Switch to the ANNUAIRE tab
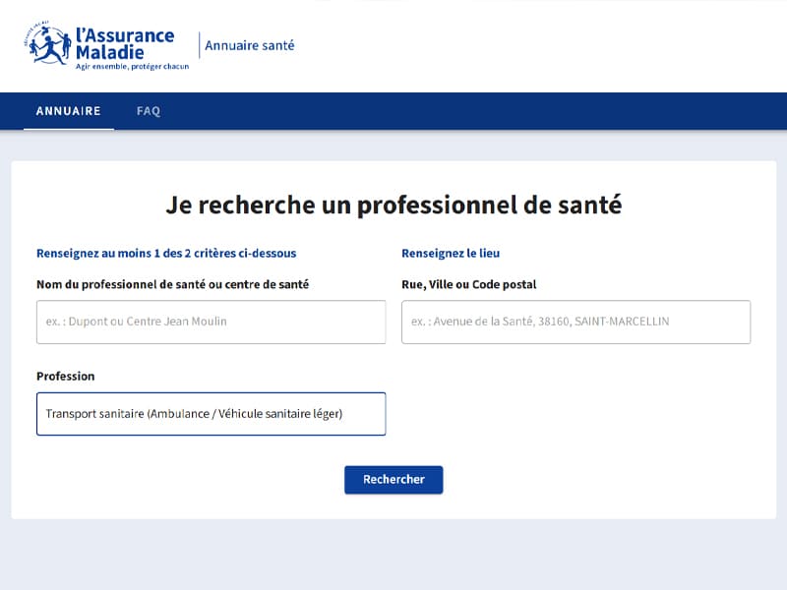Image resolution: width=787 pixels, height=590 pixels. pyautogui.click(x=68, y=111)
